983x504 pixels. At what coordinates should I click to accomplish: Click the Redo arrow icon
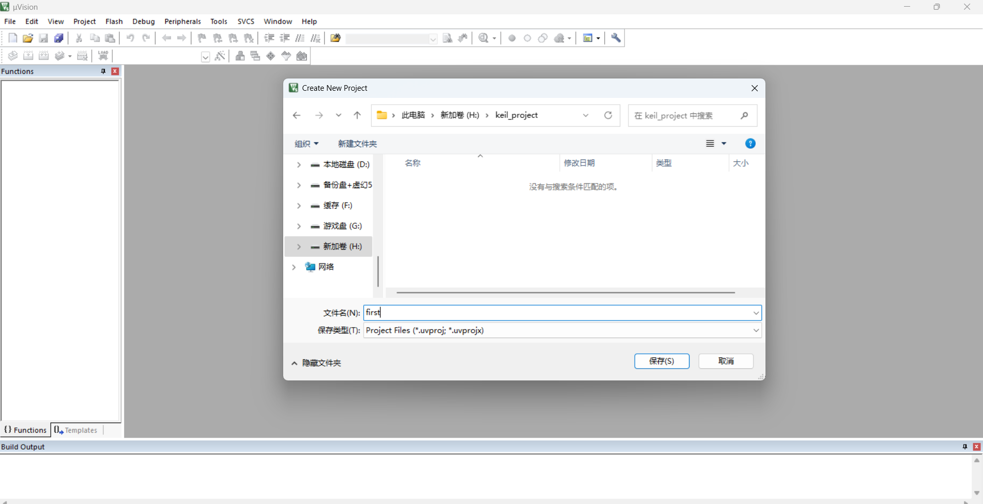click(146, 38)
